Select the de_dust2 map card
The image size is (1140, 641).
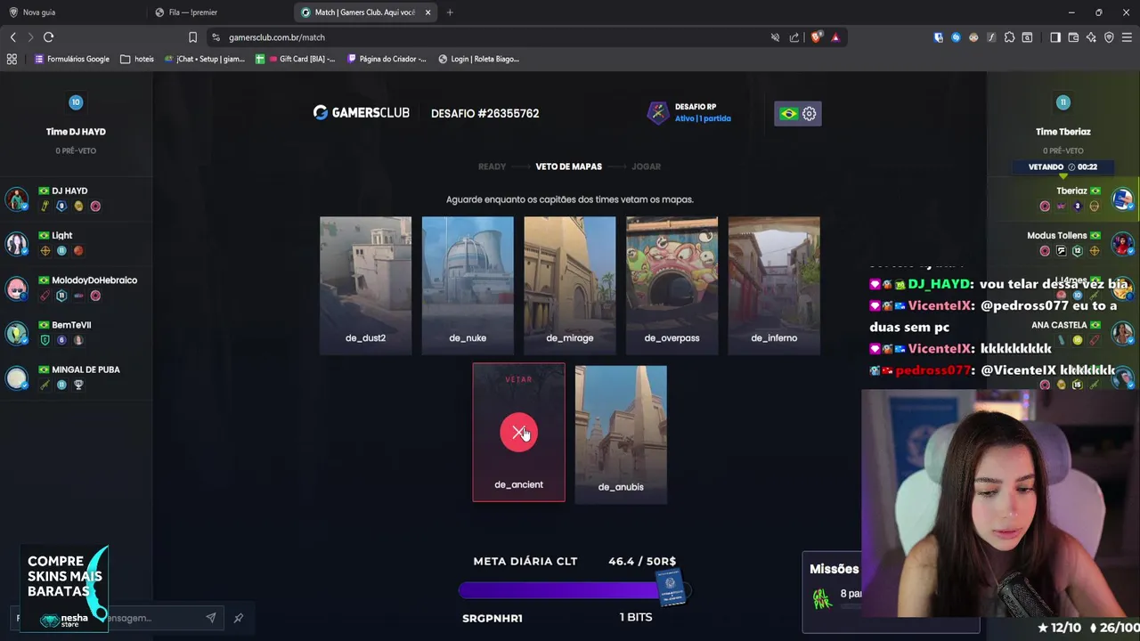pos(365,285)
